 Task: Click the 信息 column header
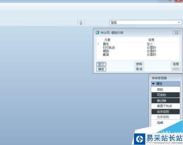point(151,40)
